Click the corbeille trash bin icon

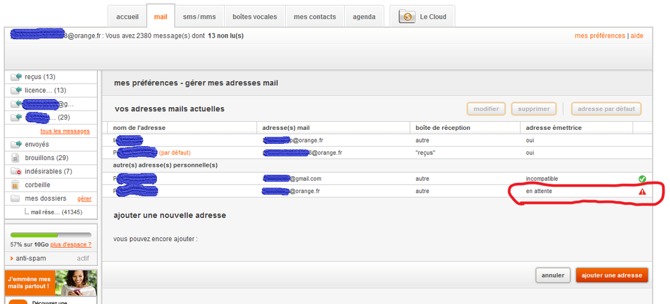coord(16,185)
